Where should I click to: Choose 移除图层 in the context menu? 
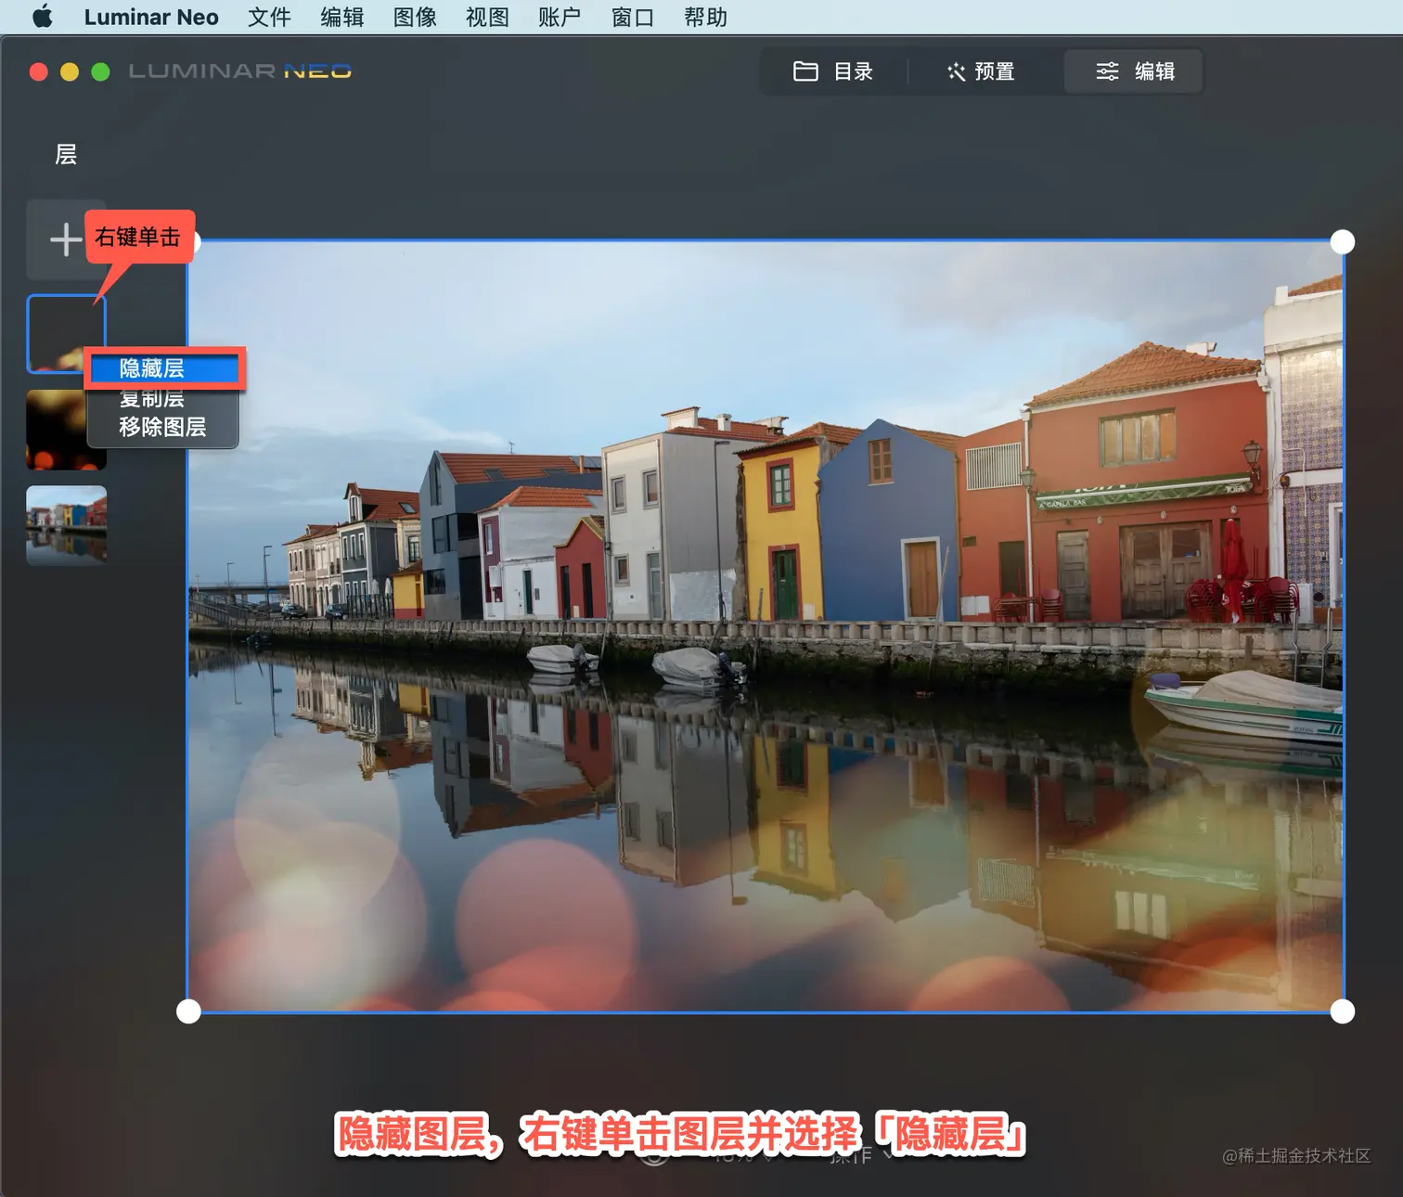click(x=164, y=427)
